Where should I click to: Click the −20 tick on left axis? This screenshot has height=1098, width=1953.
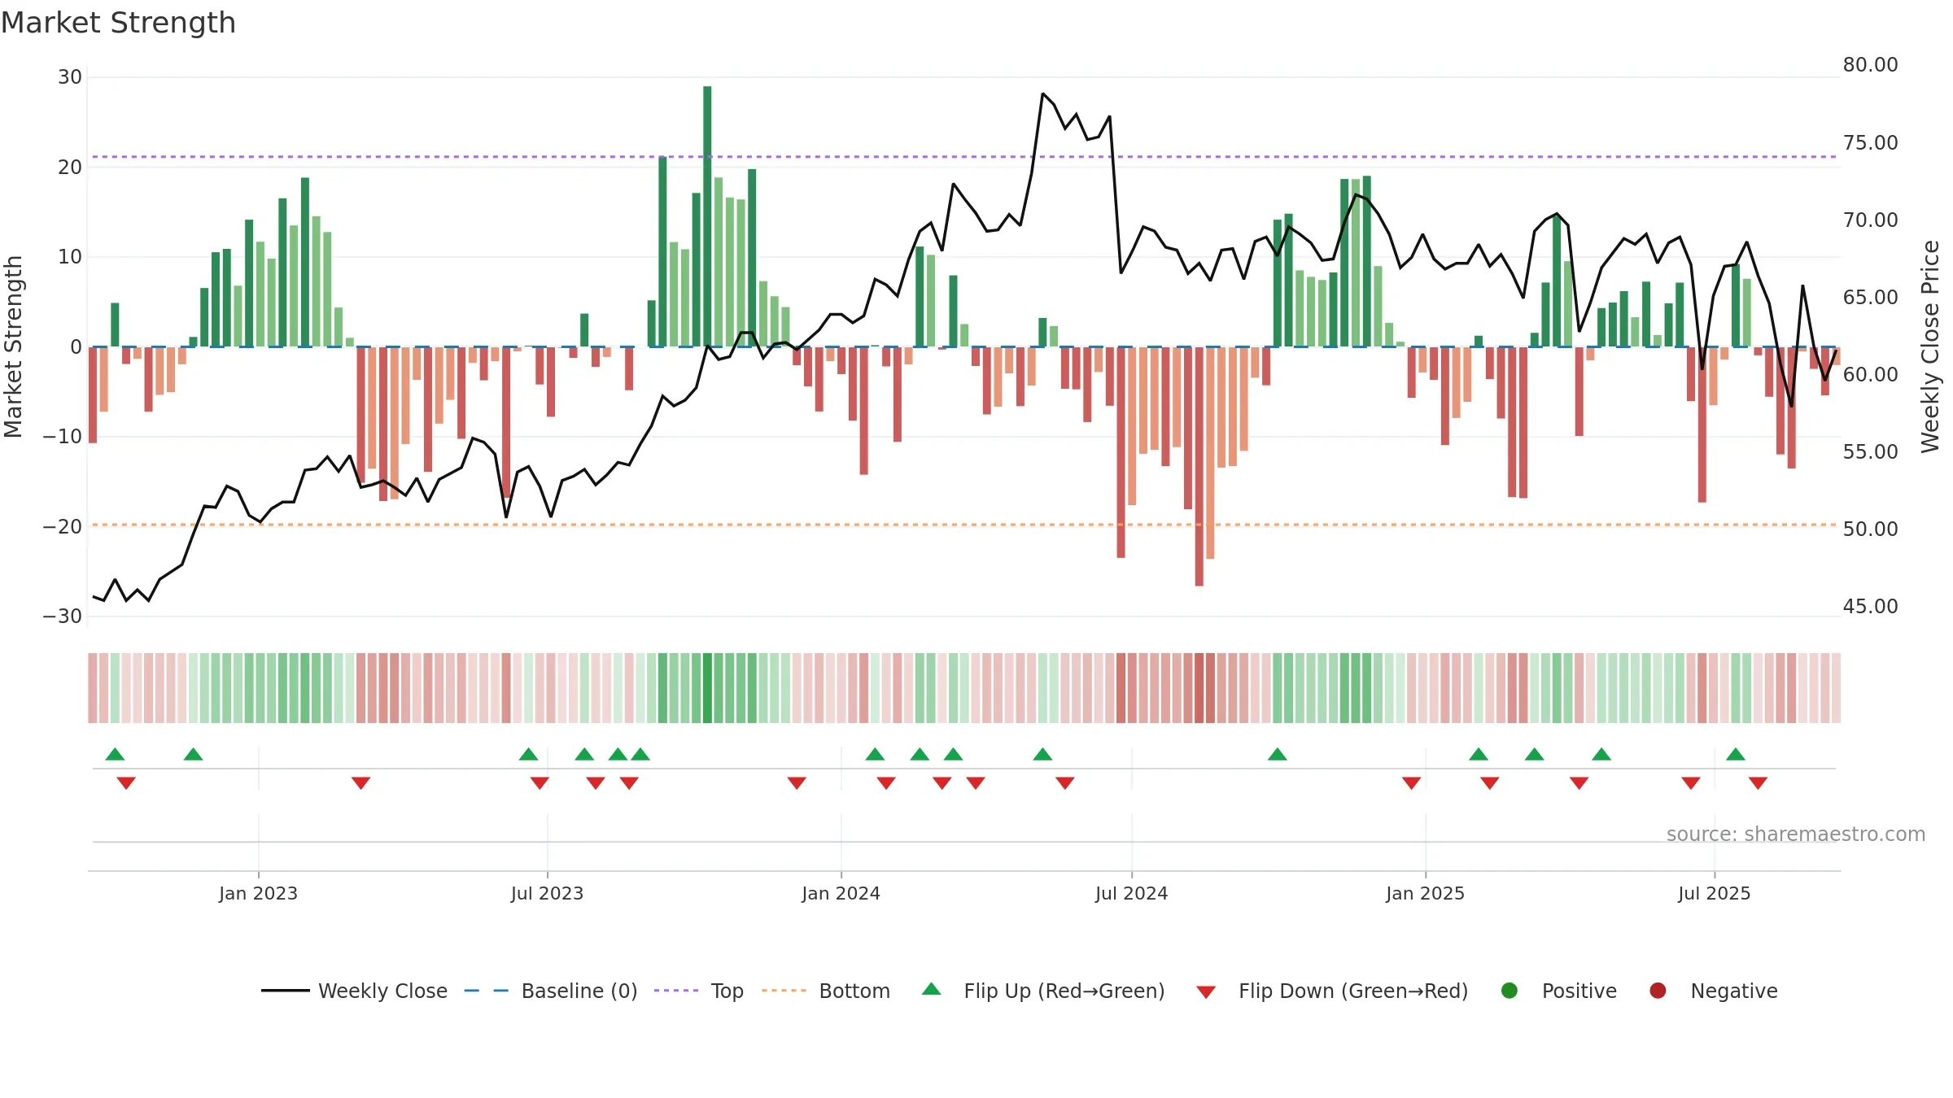tap(63, 527)
